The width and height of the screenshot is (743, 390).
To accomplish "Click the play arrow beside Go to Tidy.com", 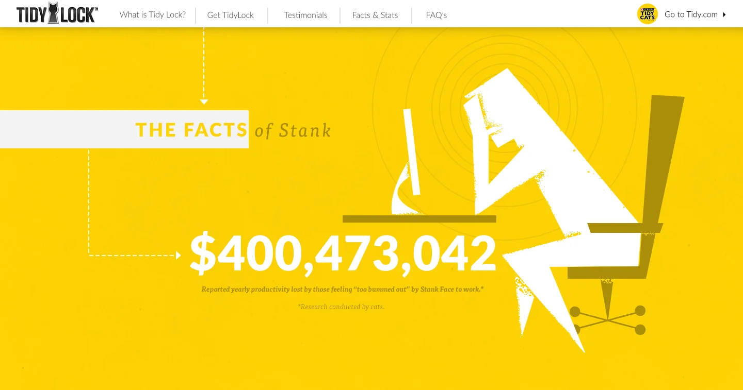I will click(x=724, y=14).
